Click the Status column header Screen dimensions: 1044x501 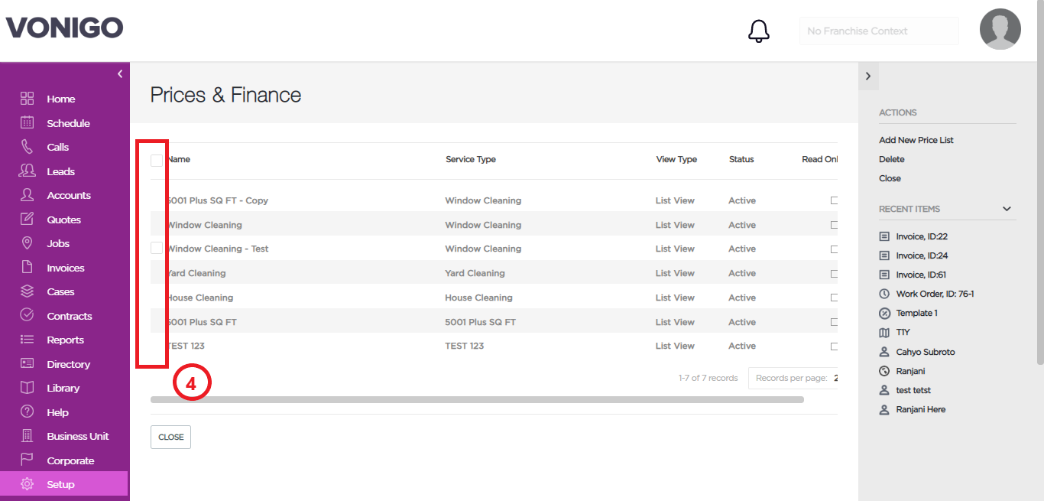(x=741, y=159)
